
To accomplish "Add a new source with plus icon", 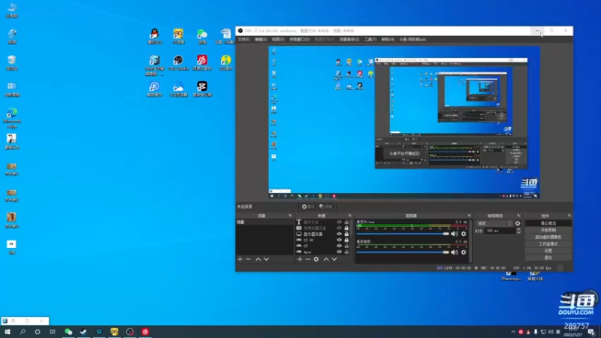I will [x=300, y=259].
